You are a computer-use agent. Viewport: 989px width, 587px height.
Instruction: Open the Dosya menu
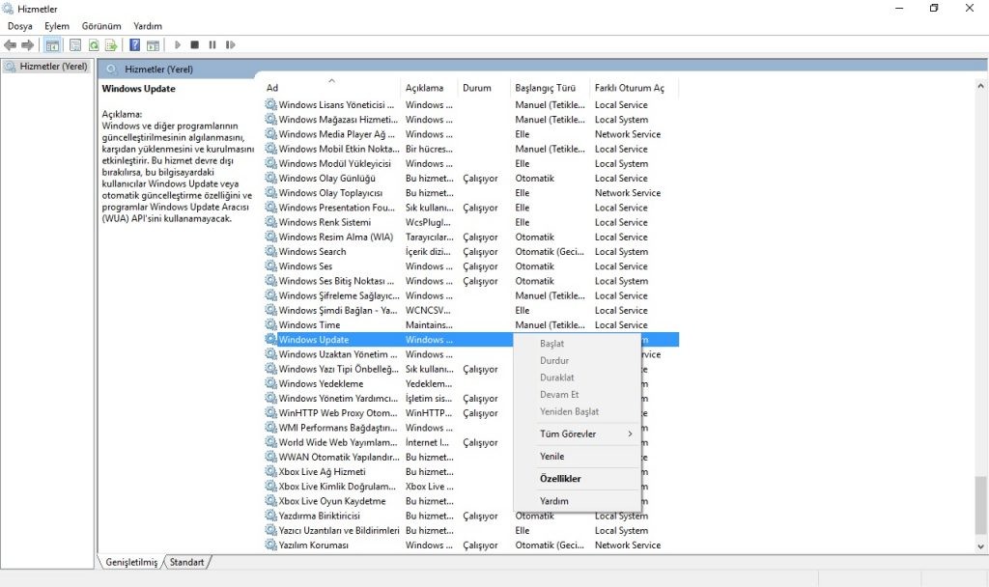tap(20, 26)
